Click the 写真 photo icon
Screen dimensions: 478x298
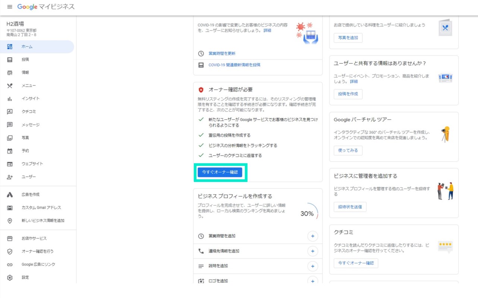click(x=10, y=138)
